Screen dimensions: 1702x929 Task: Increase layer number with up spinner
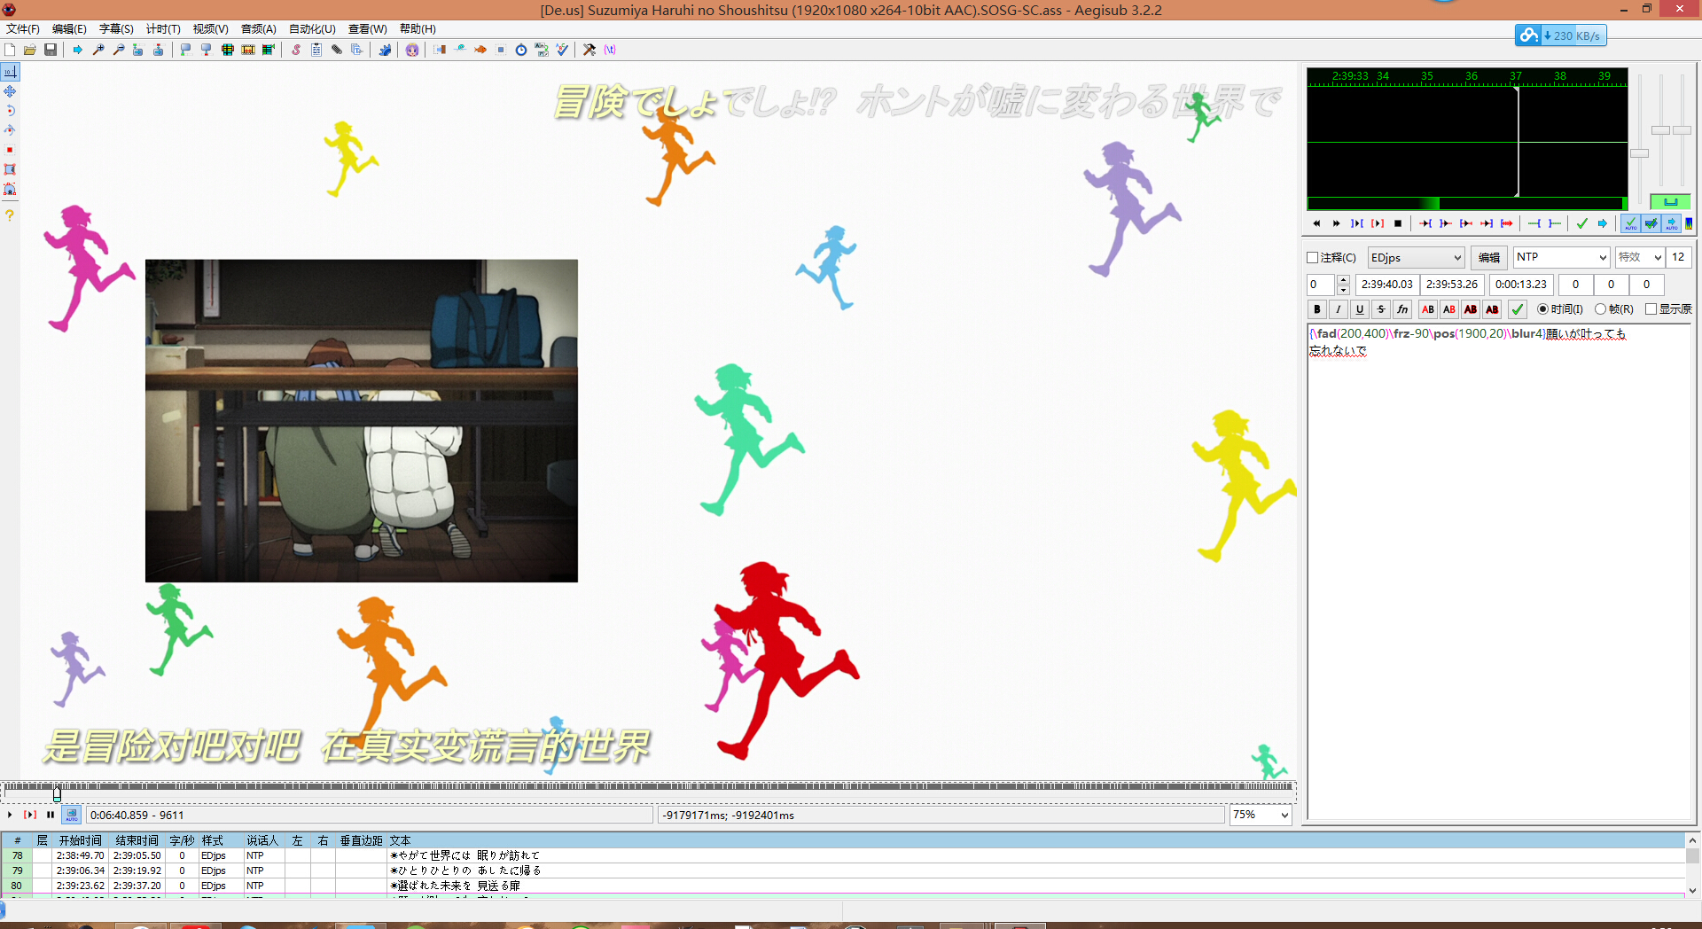(x=1344, y=280)
